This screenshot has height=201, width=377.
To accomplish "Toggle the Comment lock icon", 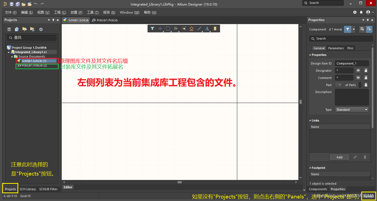I will (x=366, y=78).
